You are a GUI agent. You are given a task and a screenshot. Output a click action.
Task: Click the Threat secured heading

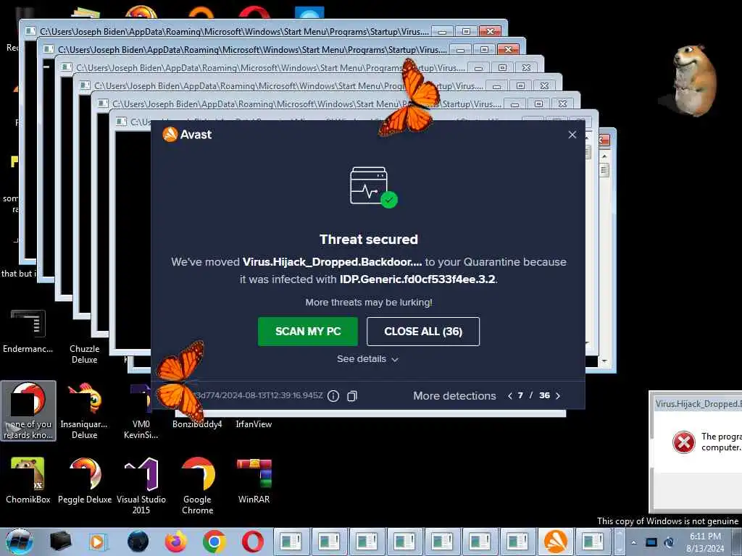tap(369, 239)
